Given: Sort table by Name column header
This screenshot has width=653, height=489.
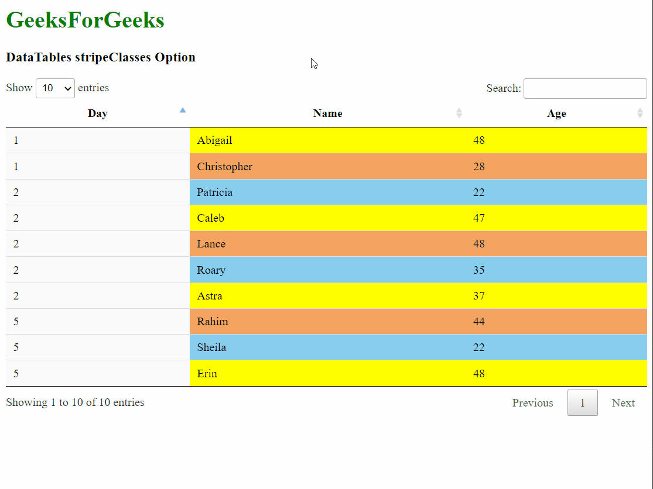Looking at the screenshot, I should click(x=327, y=113).
